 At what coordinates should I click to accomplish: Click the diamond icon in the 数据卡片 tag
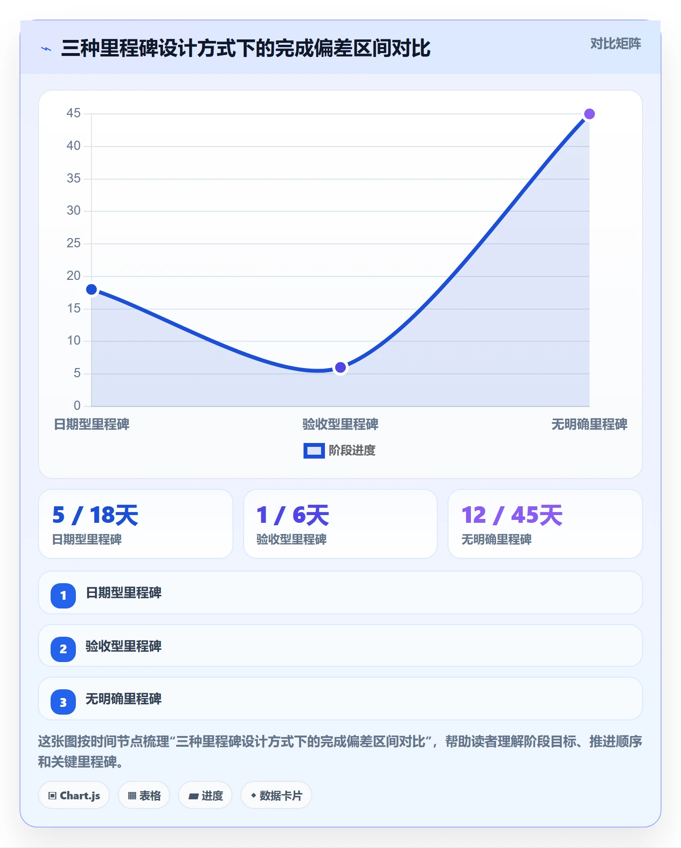(x=253, y=795)
